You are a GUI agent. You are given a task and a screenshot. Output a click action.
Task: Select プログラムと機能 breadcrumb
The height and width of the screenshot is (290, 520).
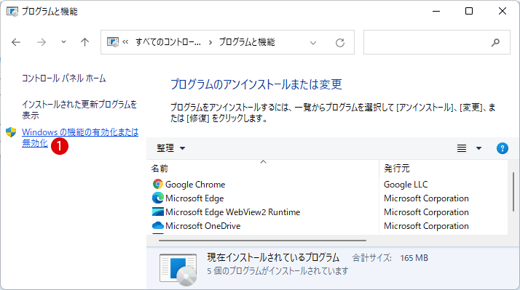[247, 42]
